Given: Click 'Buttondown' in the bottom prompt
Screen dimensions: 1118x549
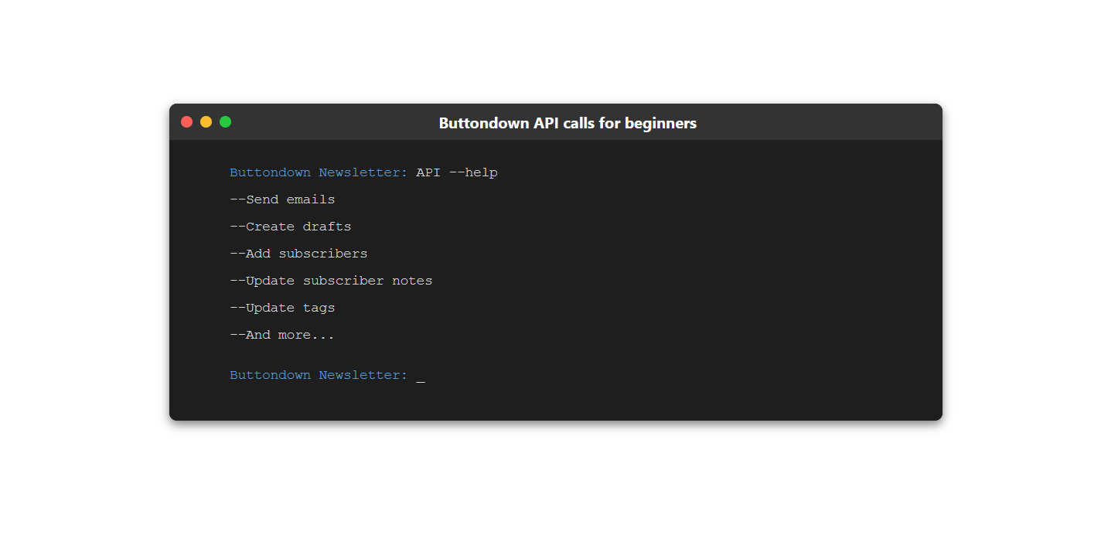Looking at the screenshot, I should (x=270, y=376).
